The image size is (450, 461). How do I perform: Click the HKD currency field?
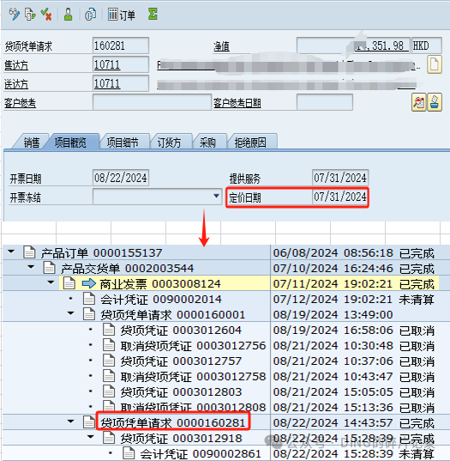[x=427, y=45]
